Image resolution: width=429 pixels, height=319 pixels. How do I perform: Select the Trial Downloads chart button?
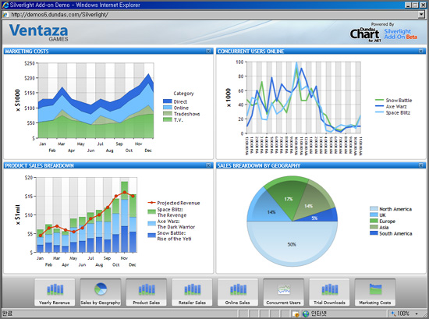329,292
